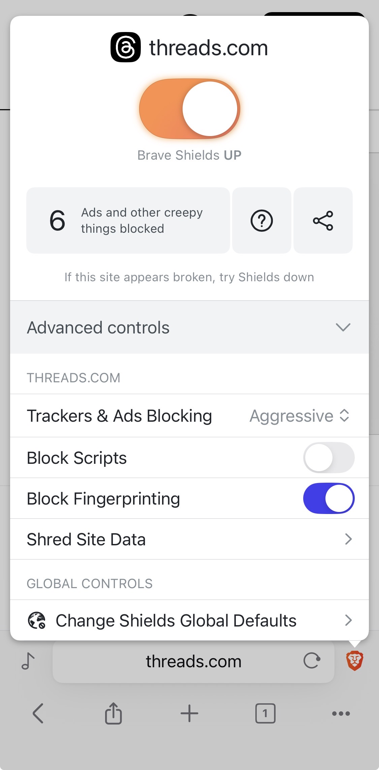Open the Shields help question mark

click(262, 221)
